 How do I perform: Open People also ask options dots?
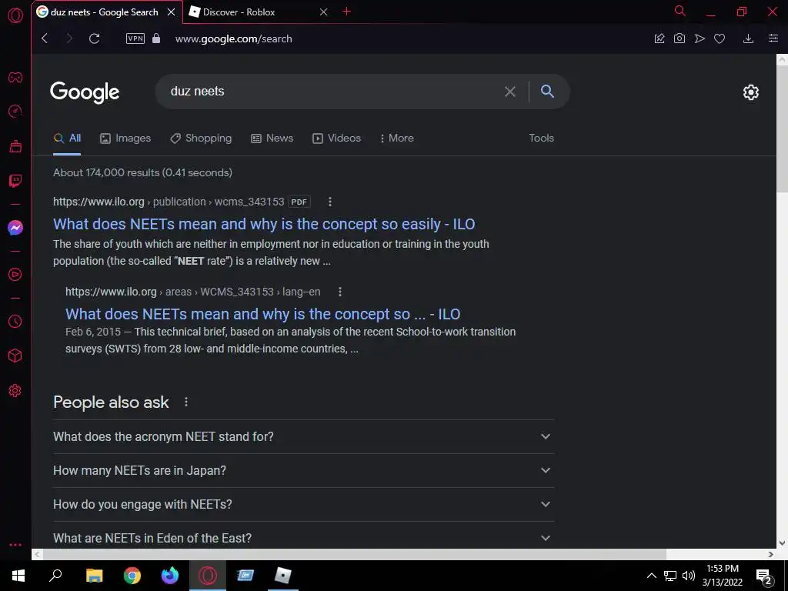186,402
